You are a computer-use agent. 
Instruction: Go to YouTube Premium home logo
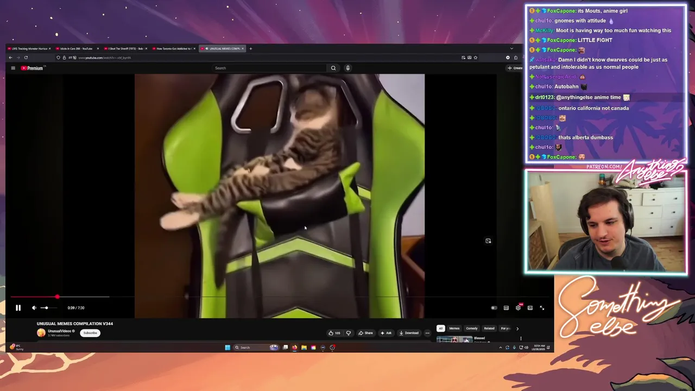[32, 68]
